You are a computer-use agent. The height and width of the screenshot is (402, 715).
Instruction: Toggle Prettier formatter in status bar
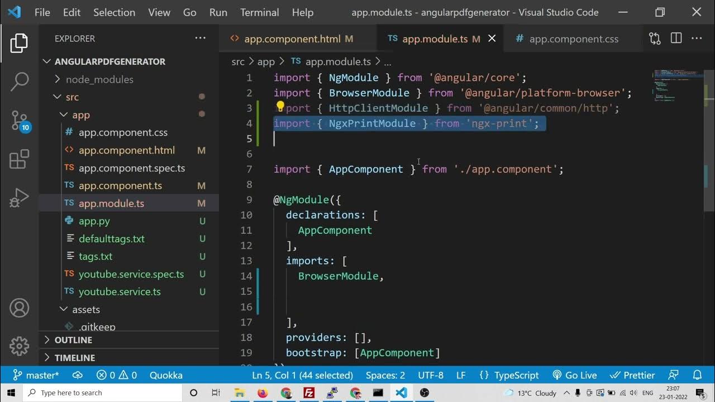tap(632, 375)
